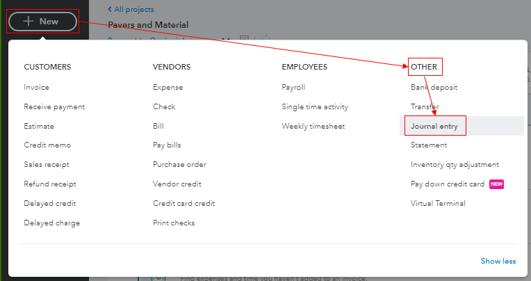Choose Vendor credit
Image resolution: width=531 pixels, height=281 pixels.
pyautogui.click(x=177, y=184)
